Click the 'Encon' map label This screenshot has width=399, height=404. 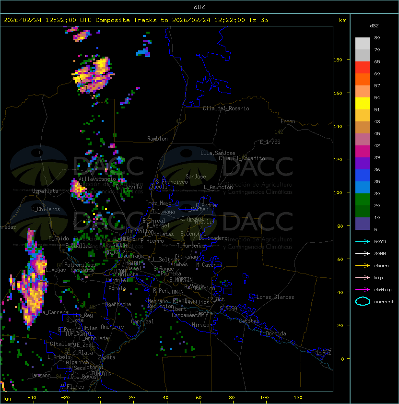click(x=288, y=121)
